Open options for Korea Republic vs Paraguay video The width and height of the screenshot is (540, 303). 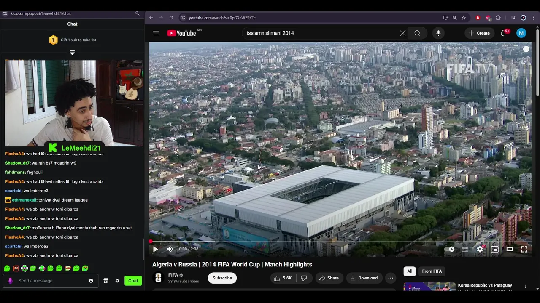coord(526,286)
